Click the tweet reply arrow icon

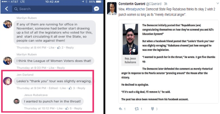click(x=121, y=109)
